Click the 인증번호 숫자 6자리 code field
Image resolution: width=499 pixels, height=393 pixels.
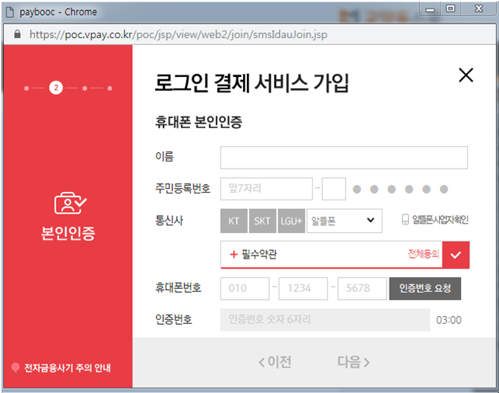click(325, 319)
